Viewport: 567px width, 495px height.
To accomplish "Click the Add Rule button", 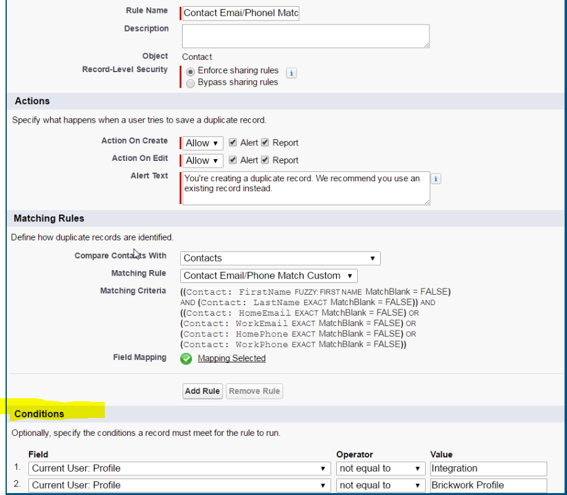I will (x=202, y=391).
